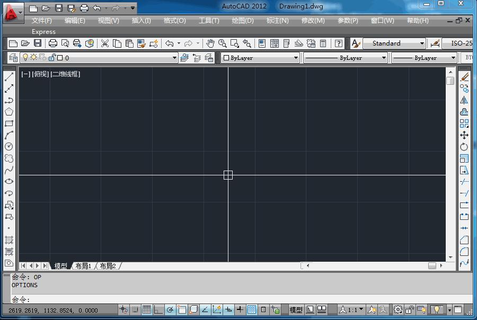Viewport: 477px width, 320px height.
Task: Toggle Grid Display in status bar
Action: tap(147, 309)
